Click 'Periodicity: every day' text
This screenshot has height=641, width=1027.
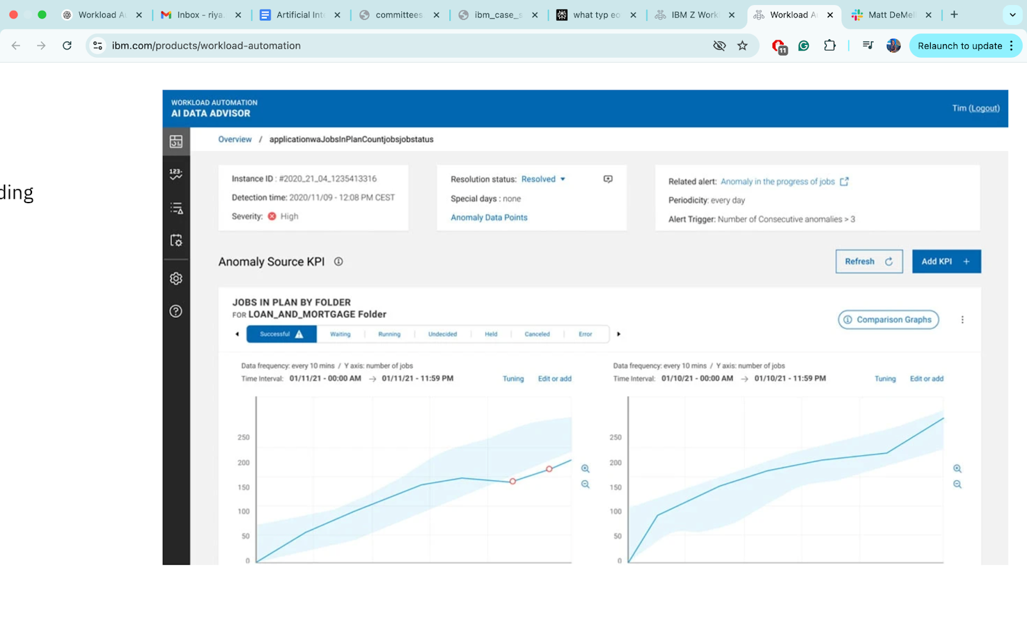coord(707,200)
